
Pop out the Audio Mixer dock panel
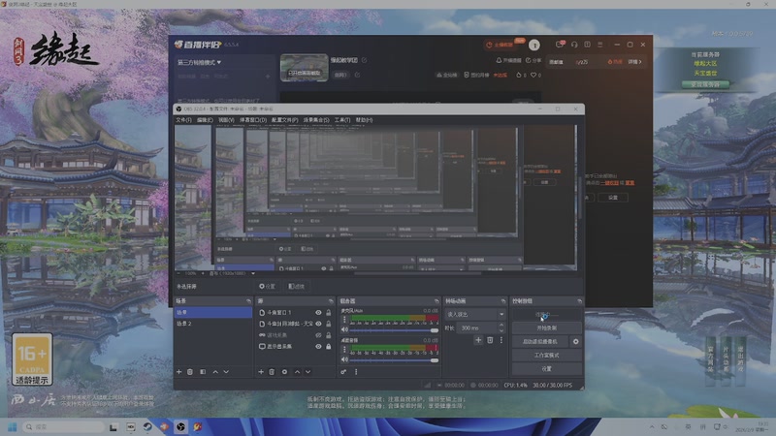436,301
